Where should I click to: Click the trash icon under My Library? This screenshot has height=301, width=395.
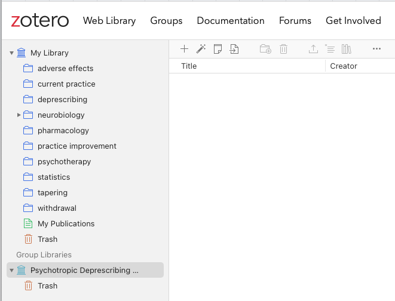click(28, 239)
